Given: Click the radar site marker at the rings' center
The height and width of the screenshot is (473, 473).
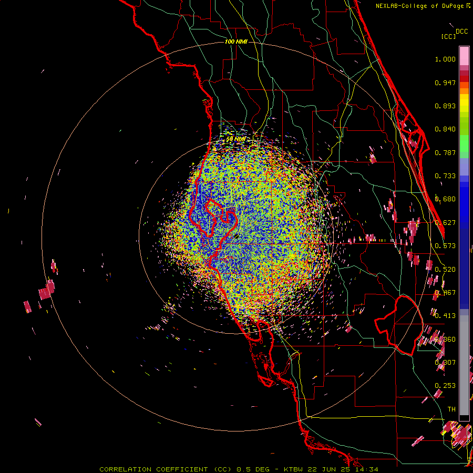Looking at the screenshot, I should [236, 236].
